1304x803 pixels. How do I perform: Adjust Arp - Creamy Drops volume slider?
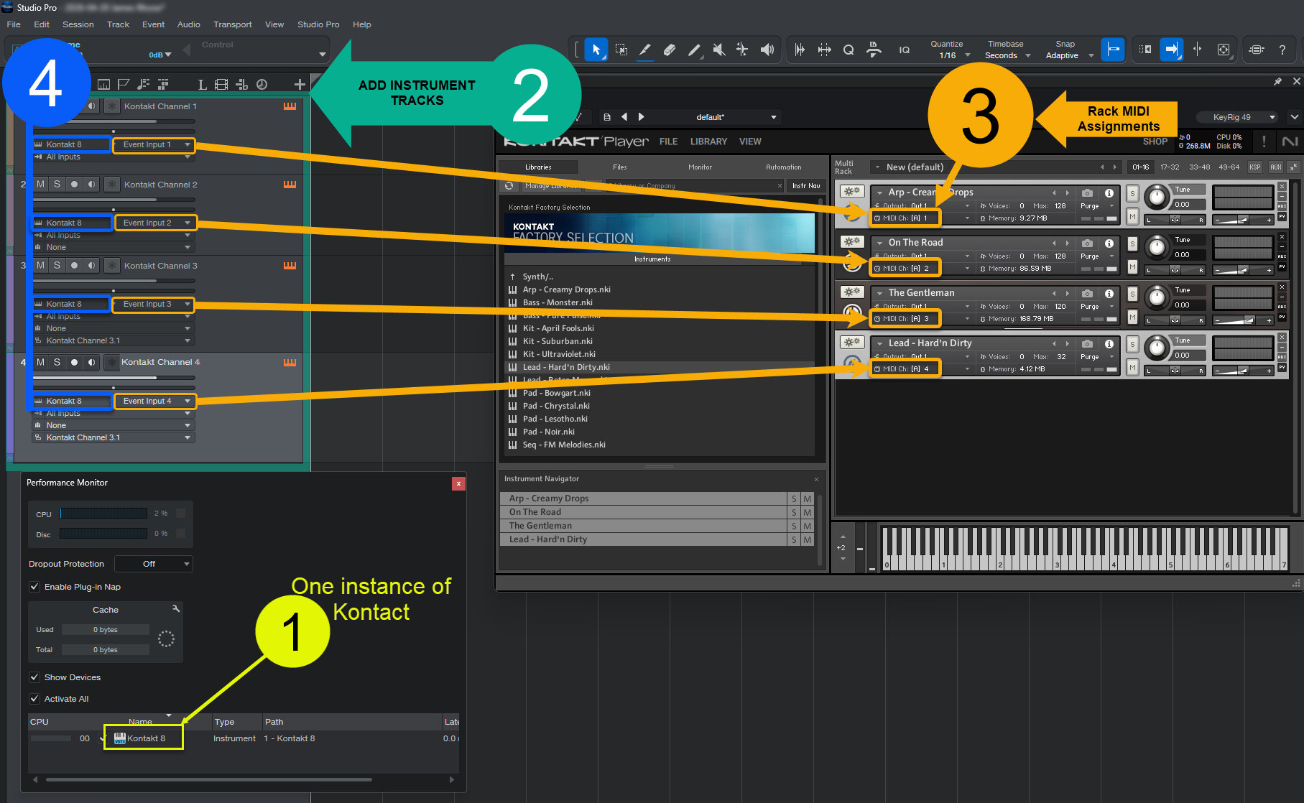point(1244,220)
